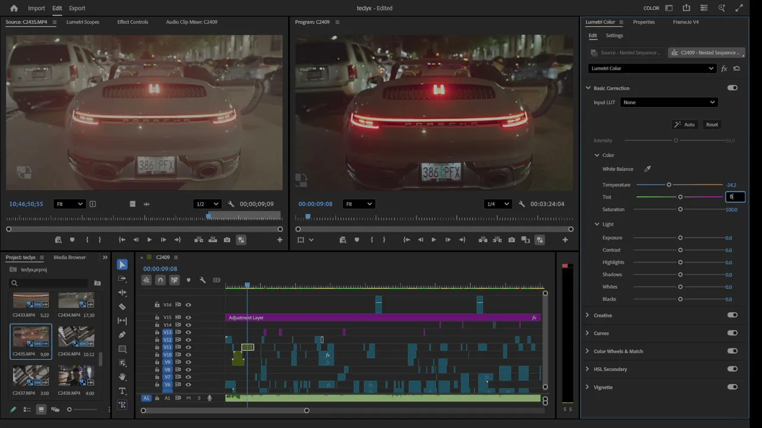This screenshot has width=762, height=428.
Task: Export frame from Program monitor camera icon
Action: (511, 240)
